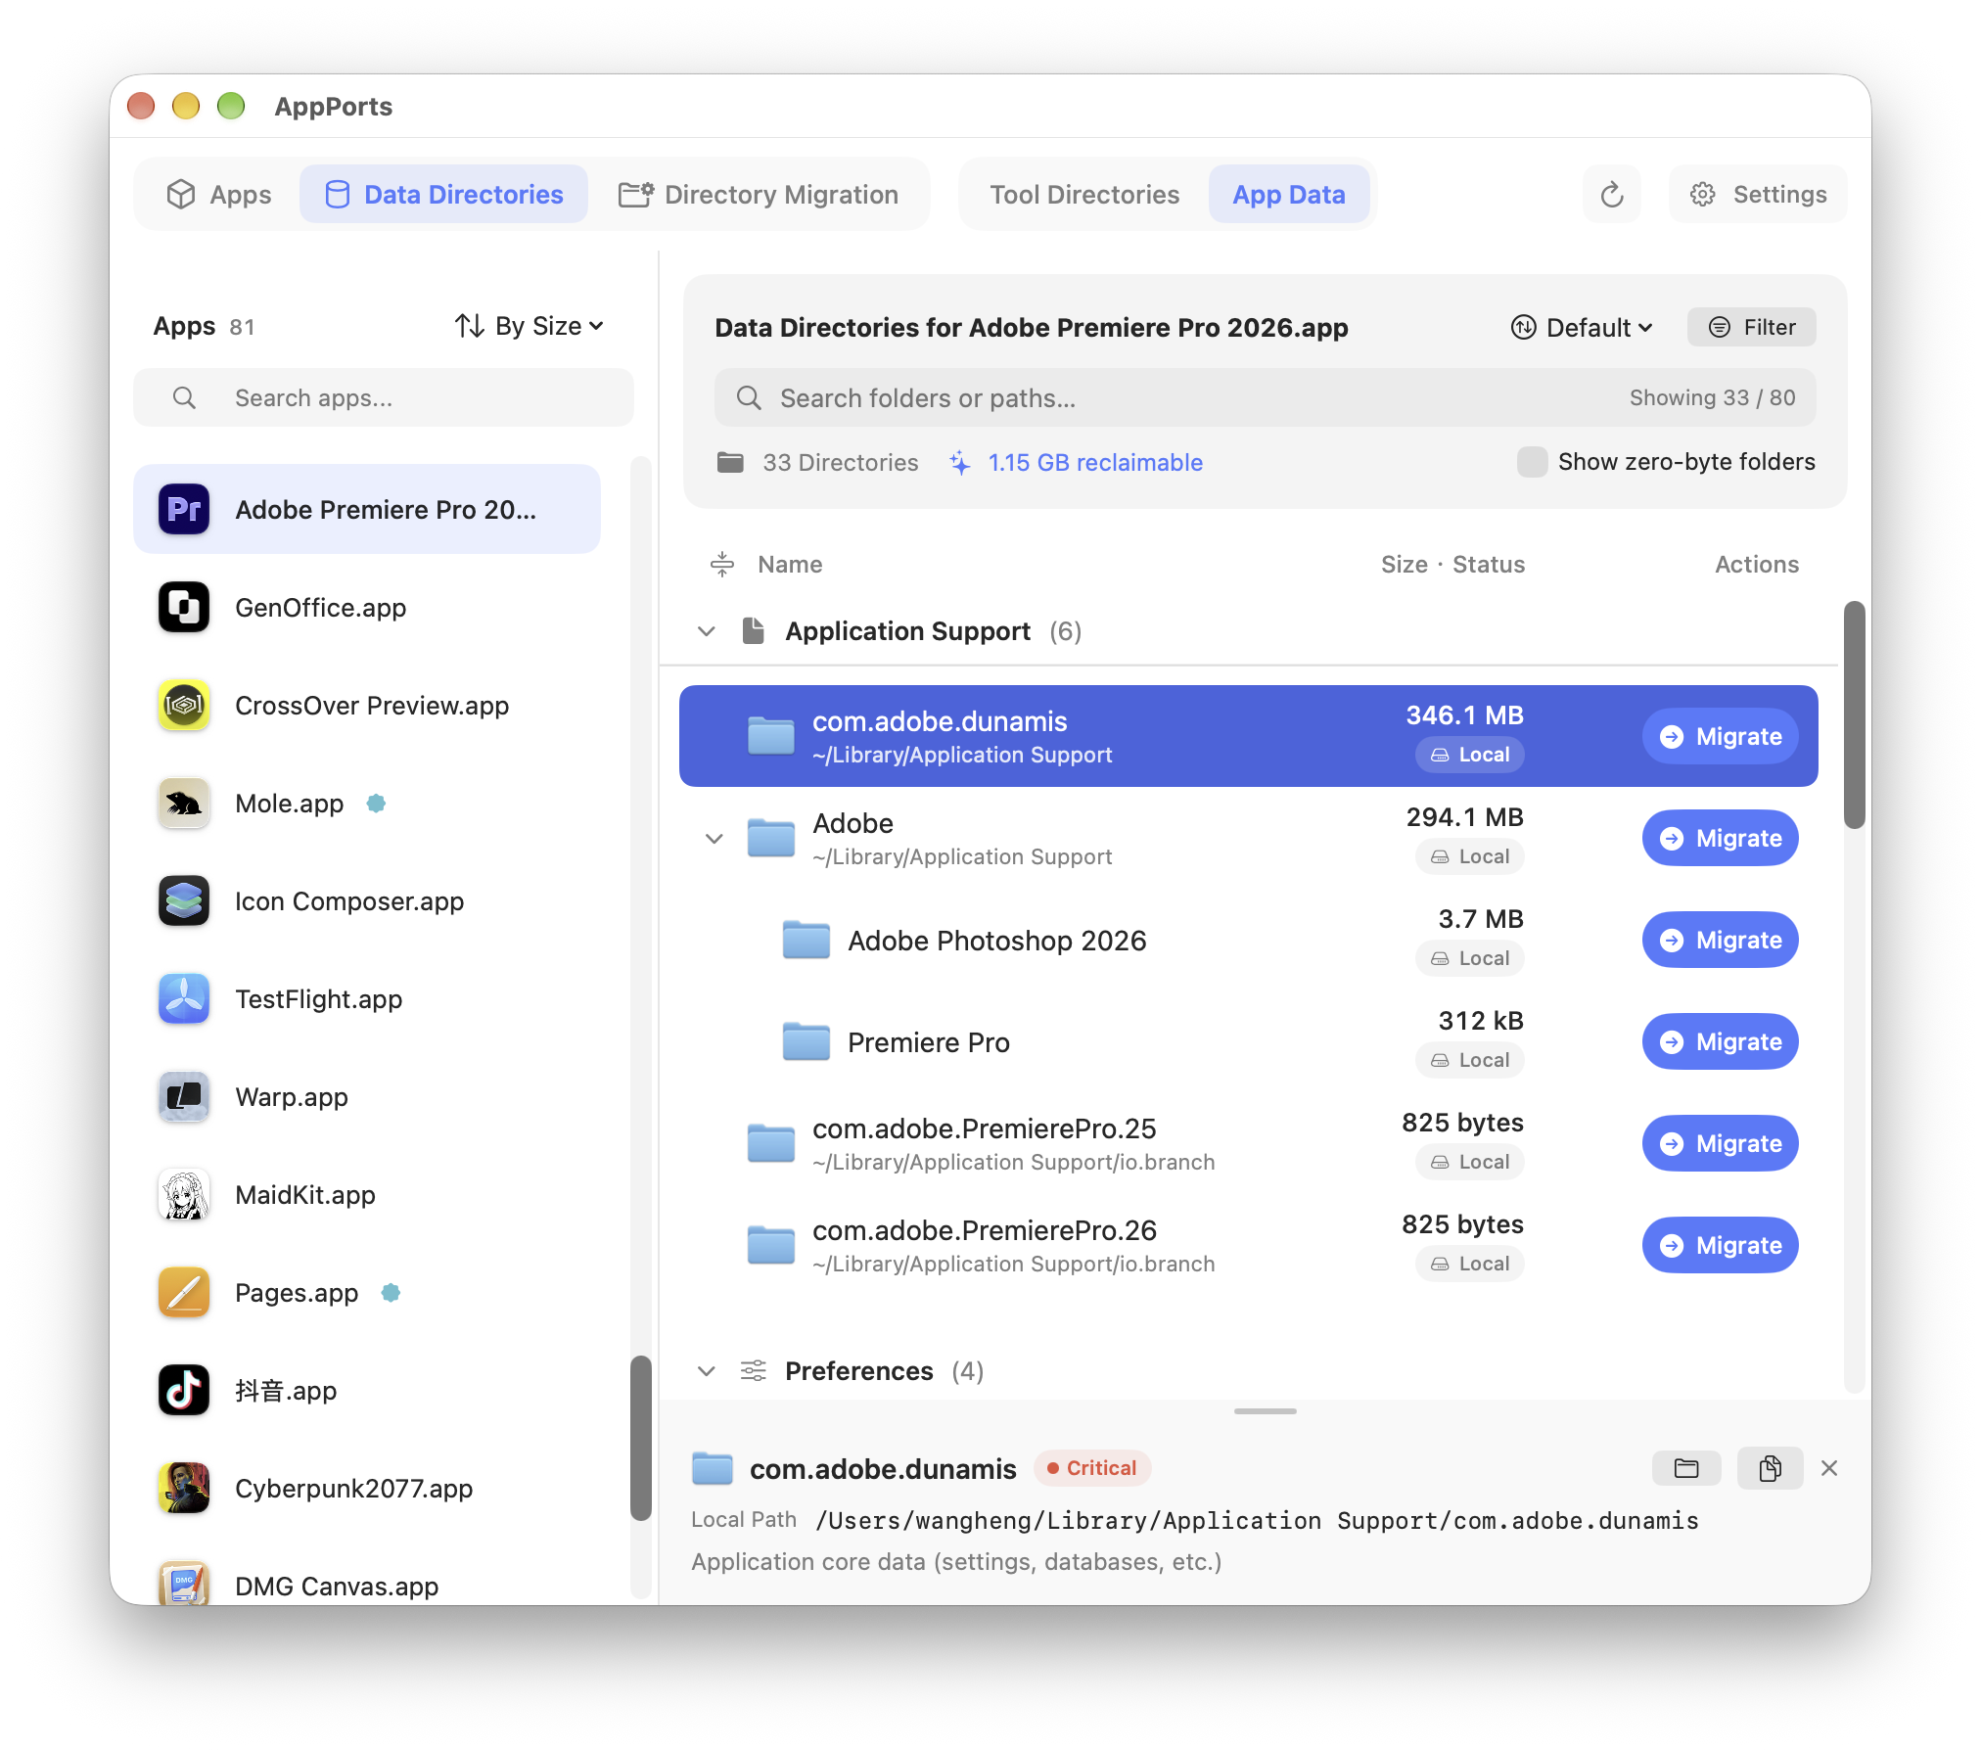Close the com.adobe.dunamis detail panel
Image resolution: width=1981 pixels, height=1750 pixels.
pyautogui.click(x=1829, y=1468)
